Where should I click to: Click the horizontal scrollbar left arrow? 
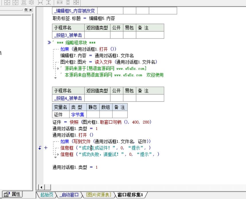point(41,187)
